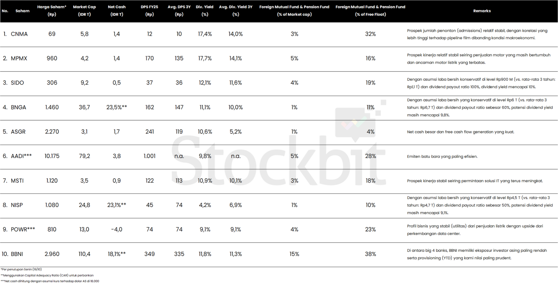Screen dimensions: 558x285
Task: Click SIDO dividend yield 12,1%
Action: (205, 83)
